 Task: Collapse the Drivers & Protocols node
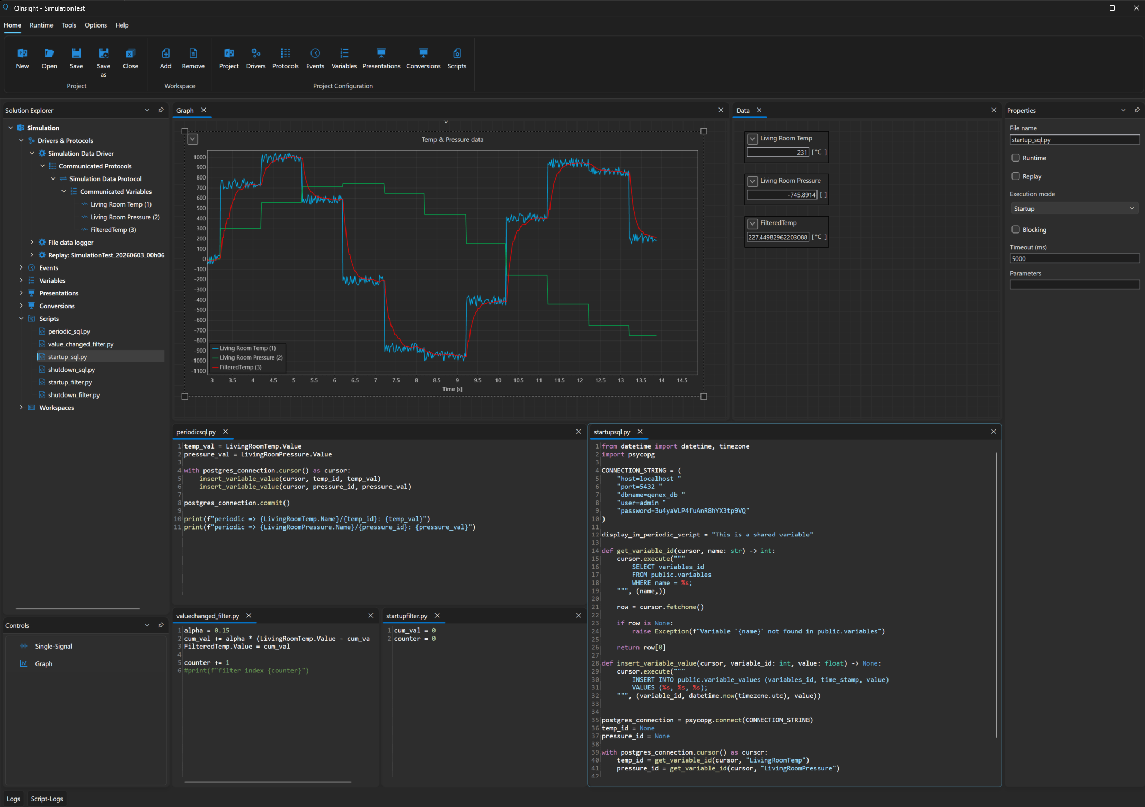tap(21, 140)
